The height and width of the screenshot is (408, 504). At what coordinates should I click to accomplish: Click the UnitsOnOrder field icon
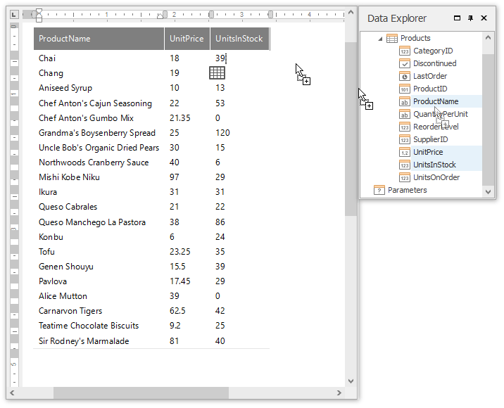(x=405, y=177)
